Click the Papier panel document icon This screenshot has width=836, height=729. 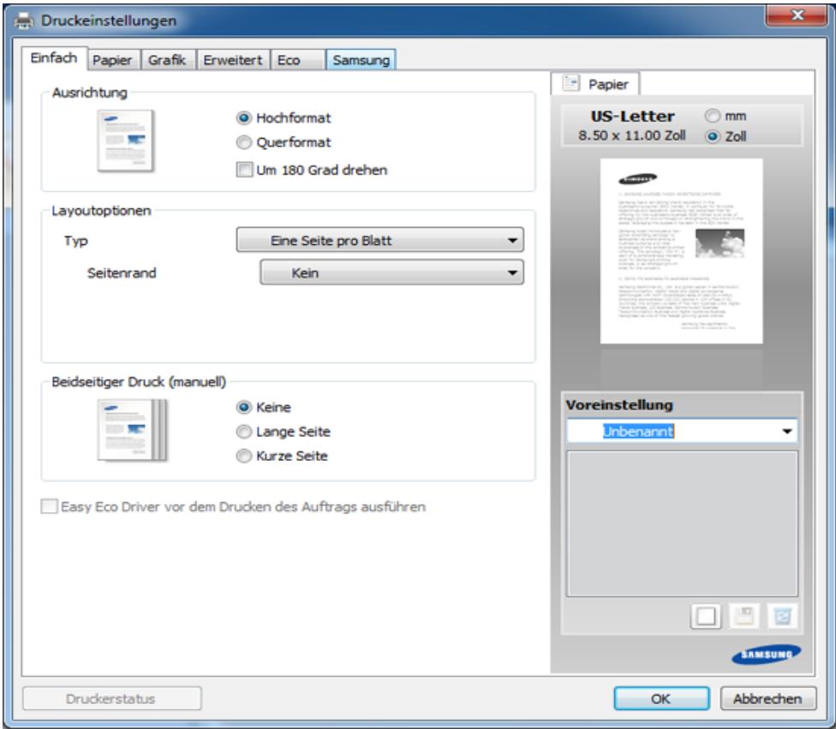571,83
